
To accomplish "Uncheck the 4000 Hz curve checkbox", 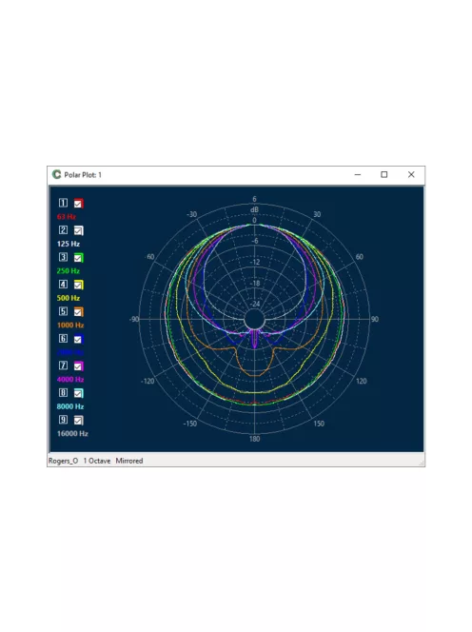I will (x=78, y=366).
